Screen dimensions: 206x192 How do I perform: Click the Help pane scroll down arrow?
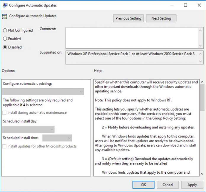(202, 174)
